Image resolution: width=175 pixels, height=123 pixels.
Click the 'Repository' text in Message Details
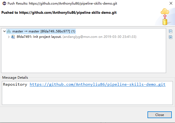pyautogui.click(x=15, y=84)
